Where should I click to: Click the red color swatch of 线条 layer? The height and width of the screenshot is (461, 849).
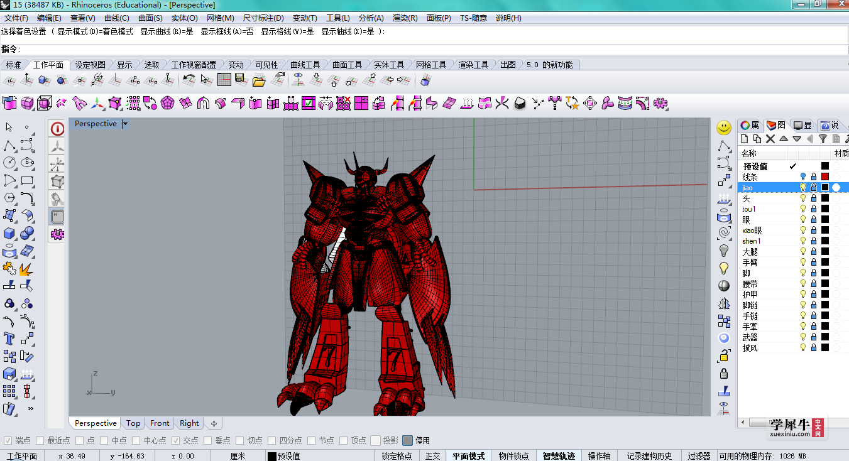(x=825, y=177)
